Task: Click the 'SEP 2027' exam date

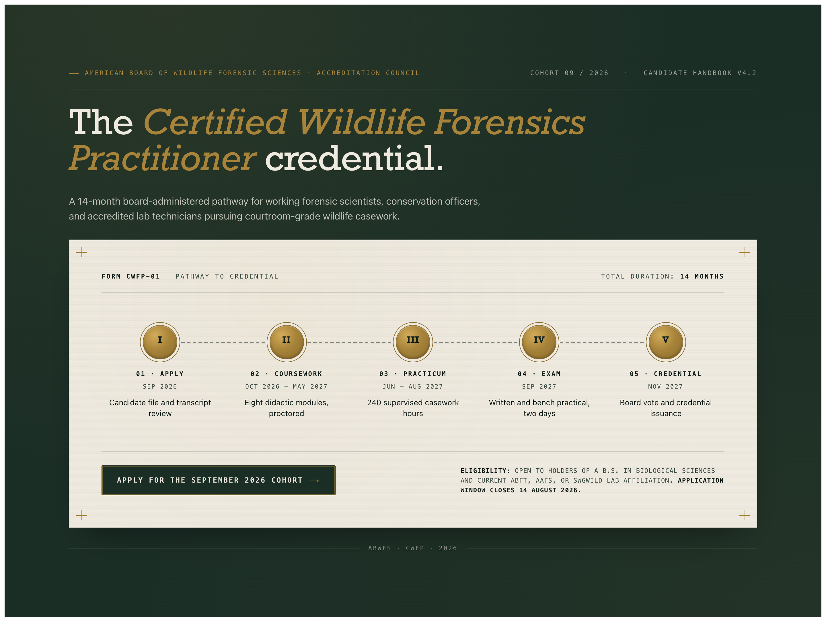Action: (539, 387)
